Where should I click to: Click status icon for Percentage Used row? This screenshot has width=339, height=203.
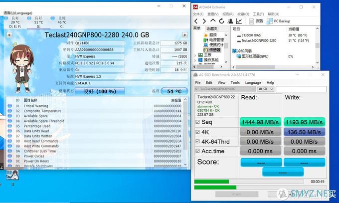tap(10, 126)
